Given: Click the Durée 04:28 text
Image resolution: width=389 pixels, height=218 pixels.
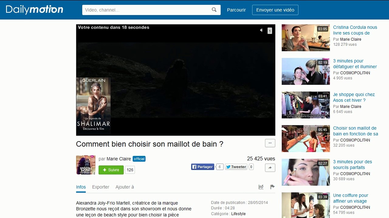Looking at the screenshot, I should pos(223,208).
